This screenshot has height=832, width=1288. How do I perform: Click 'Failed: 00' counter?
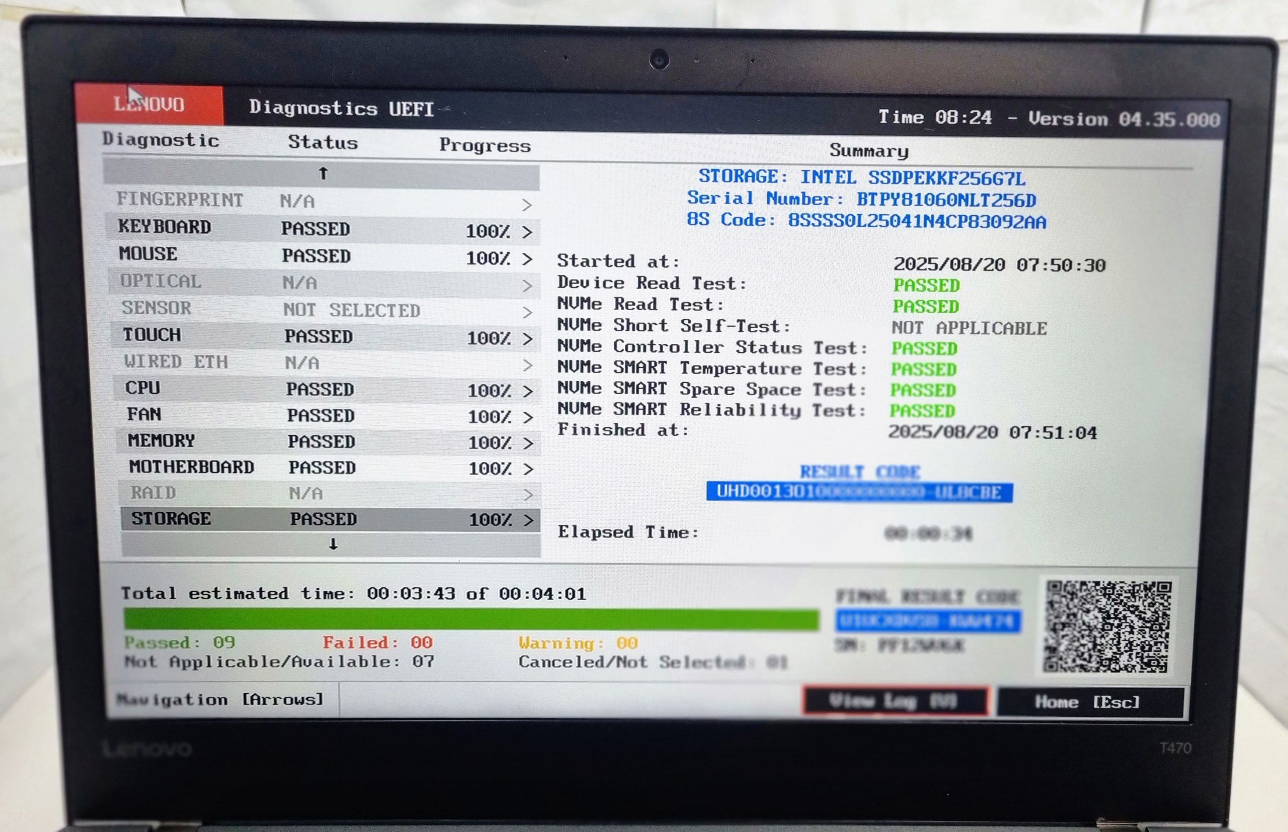pyautogui.click(x=377, y=642)
